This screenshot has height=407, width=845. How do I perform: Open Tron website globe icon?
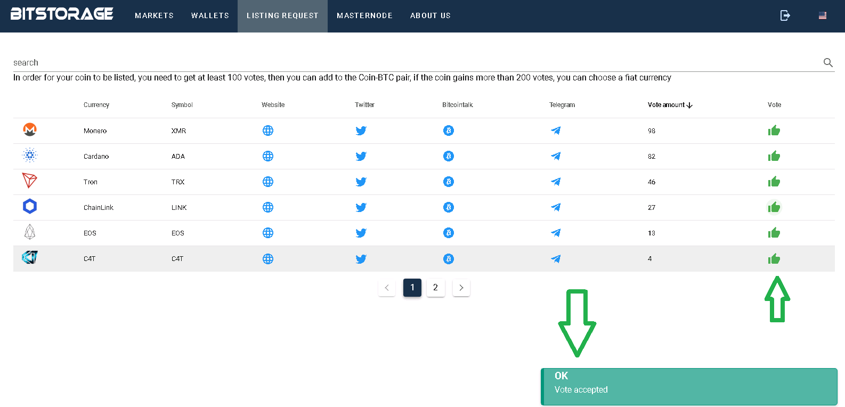click(x=268, y=182)
